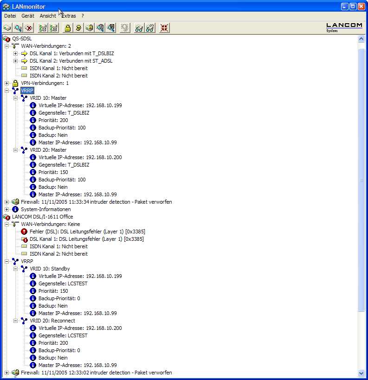368x380 pixels.
Task: Open the Ansicht menu
Action: (48, 16)
